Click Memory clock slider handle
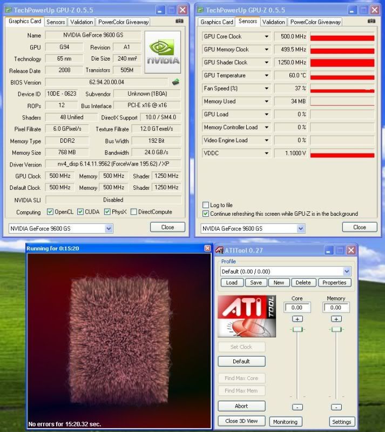 [336, 329]
